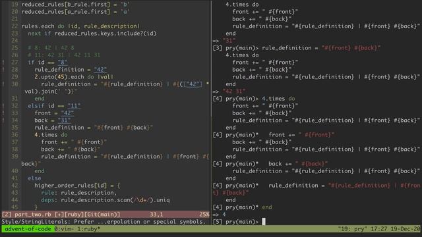Click the "19: pry" pane title in status bar
The image size is (422, 237).
coord(353,229)
